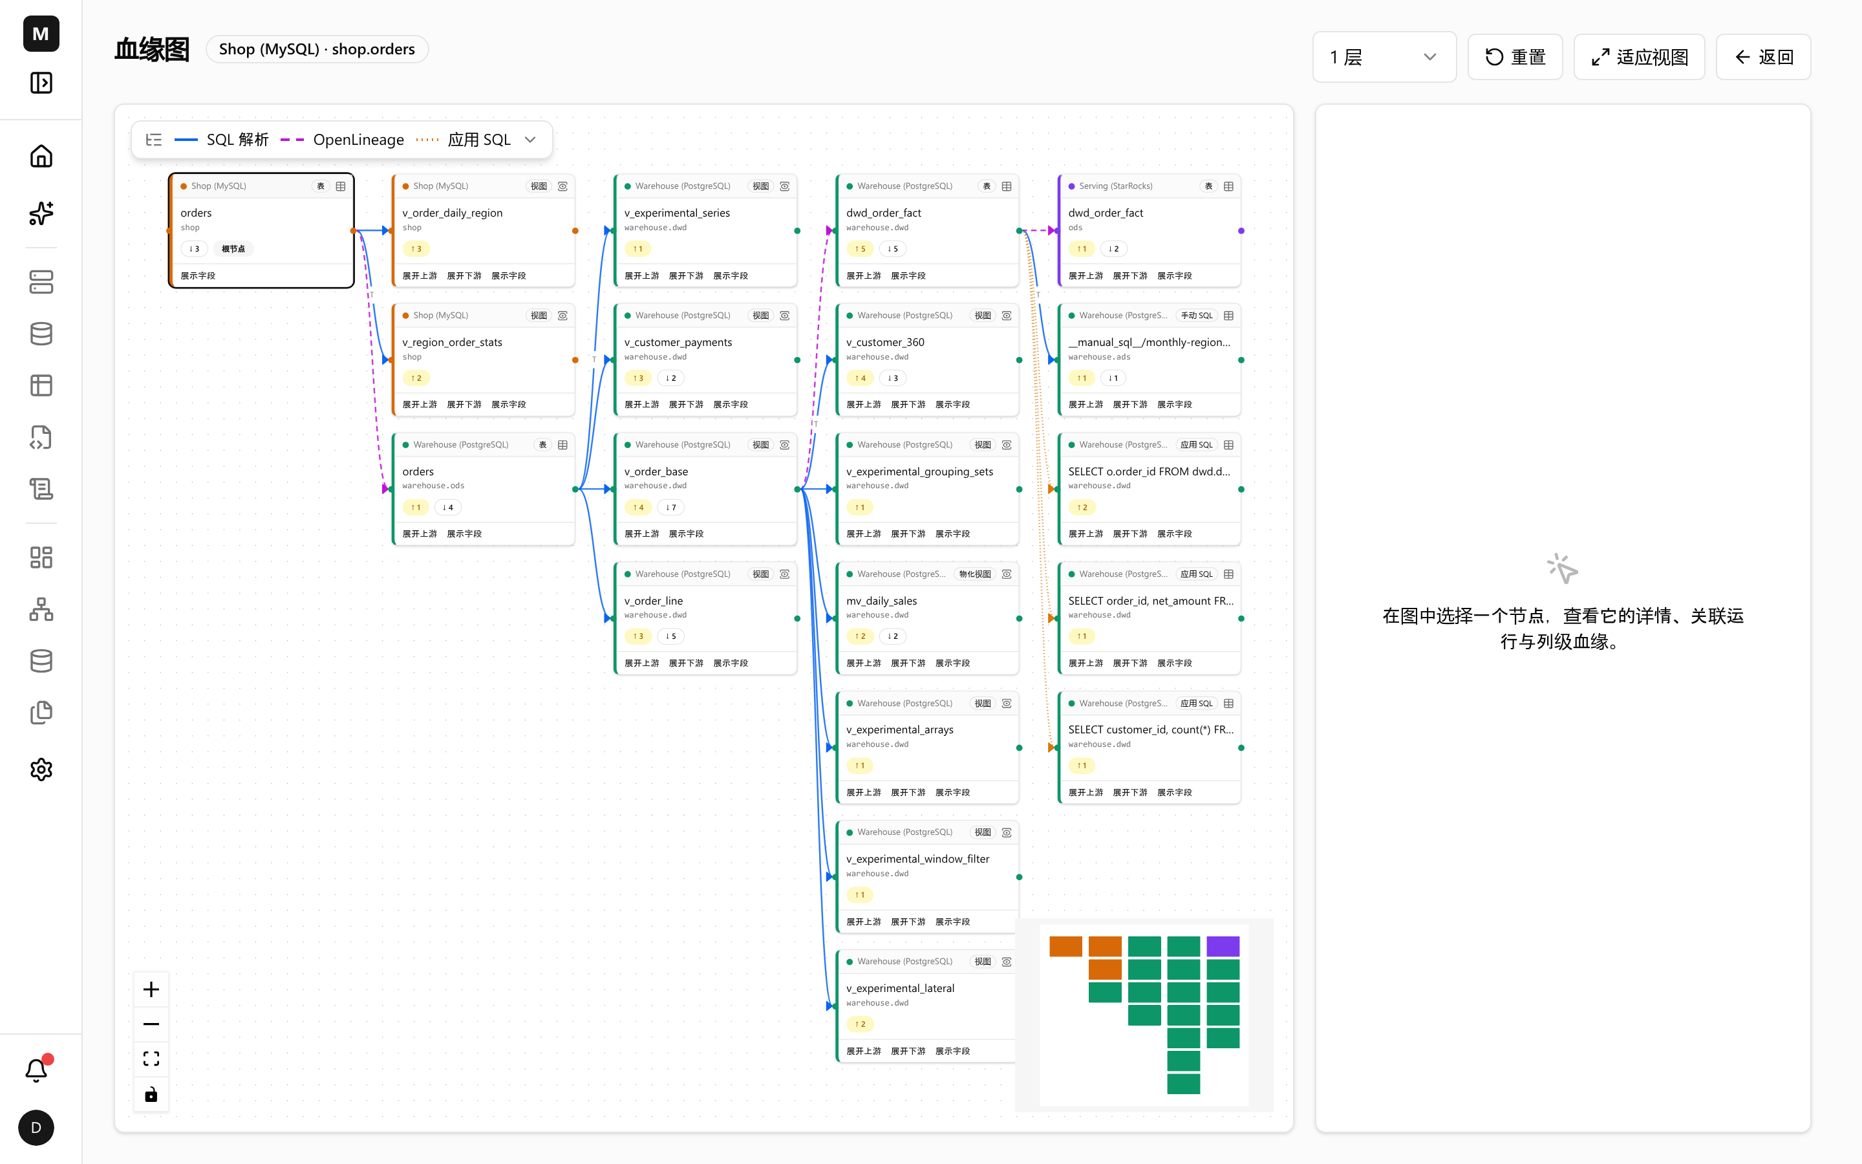Click the M logo at top left

click(x=41, y=33)
